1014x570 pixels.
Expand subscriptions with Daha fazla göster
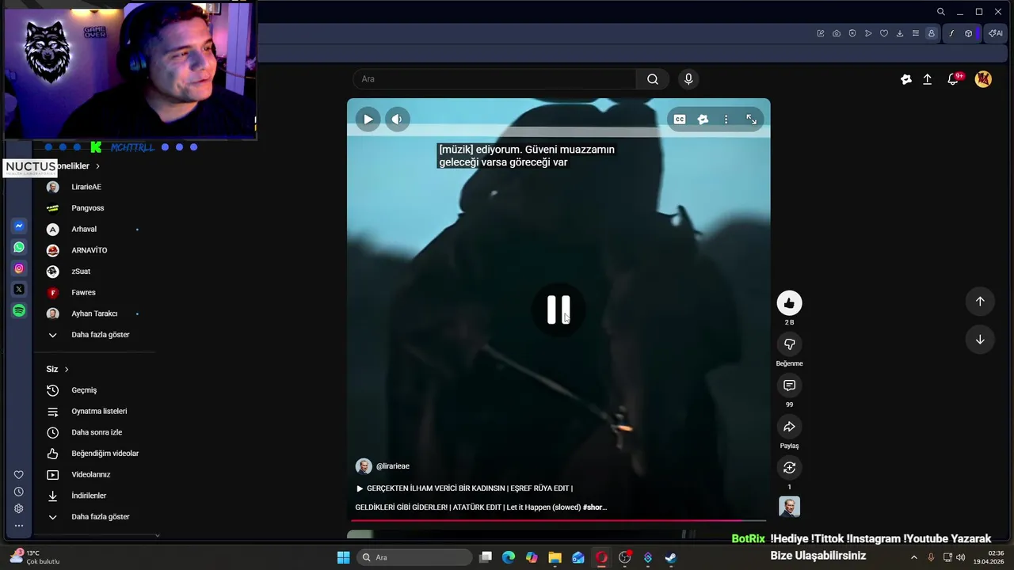(101, 335)
